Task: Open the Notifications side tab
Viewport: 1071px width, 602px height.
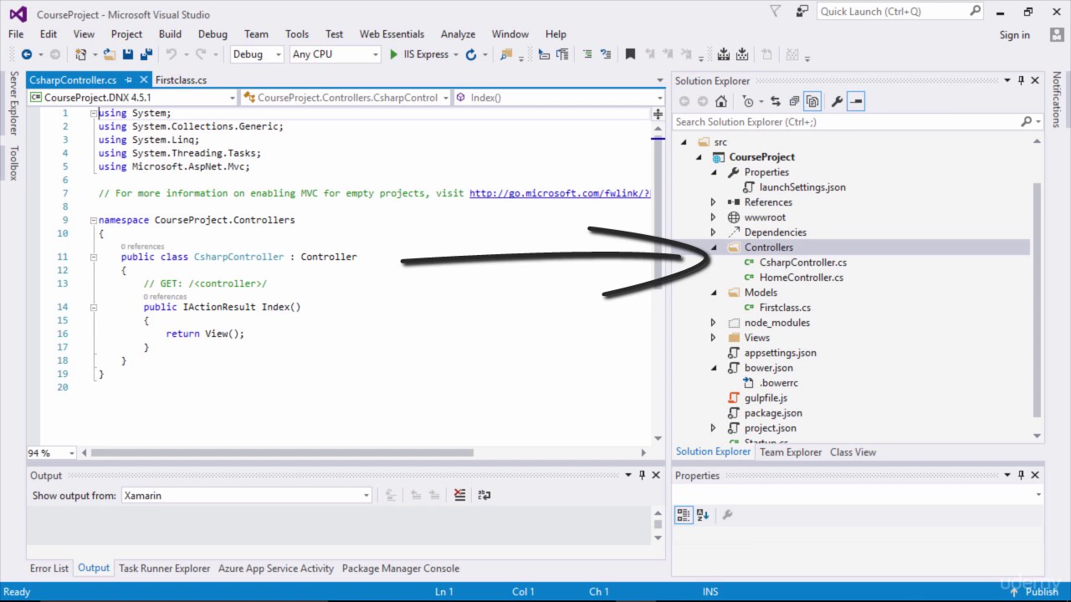Action: click(x=1057, y=99)
